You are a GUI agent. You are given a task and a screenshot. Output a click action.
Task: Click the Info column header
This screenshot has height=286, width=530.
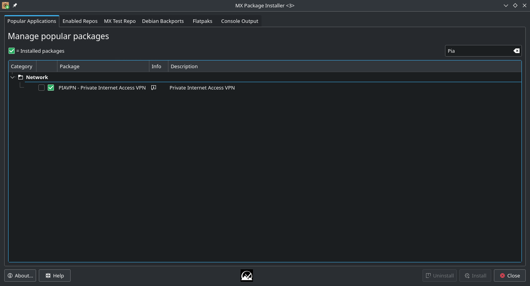pyautogui.click(x=159, y=66)
